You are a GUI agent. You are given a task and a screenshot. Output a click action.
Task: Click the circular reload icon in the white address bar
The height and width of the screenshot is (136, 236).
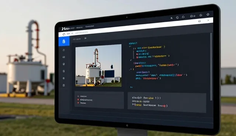[x=64, y=34]
